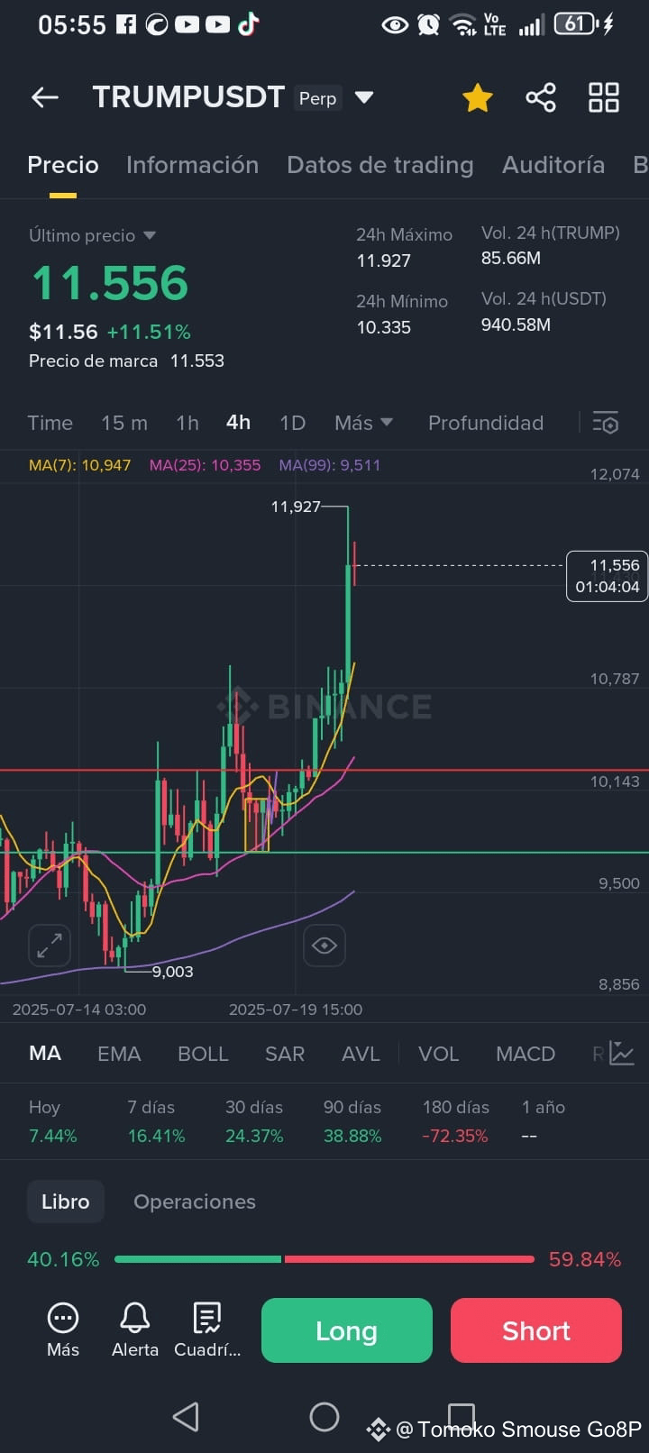
Task: Open the share icon
Action: [x=541, y=97]
